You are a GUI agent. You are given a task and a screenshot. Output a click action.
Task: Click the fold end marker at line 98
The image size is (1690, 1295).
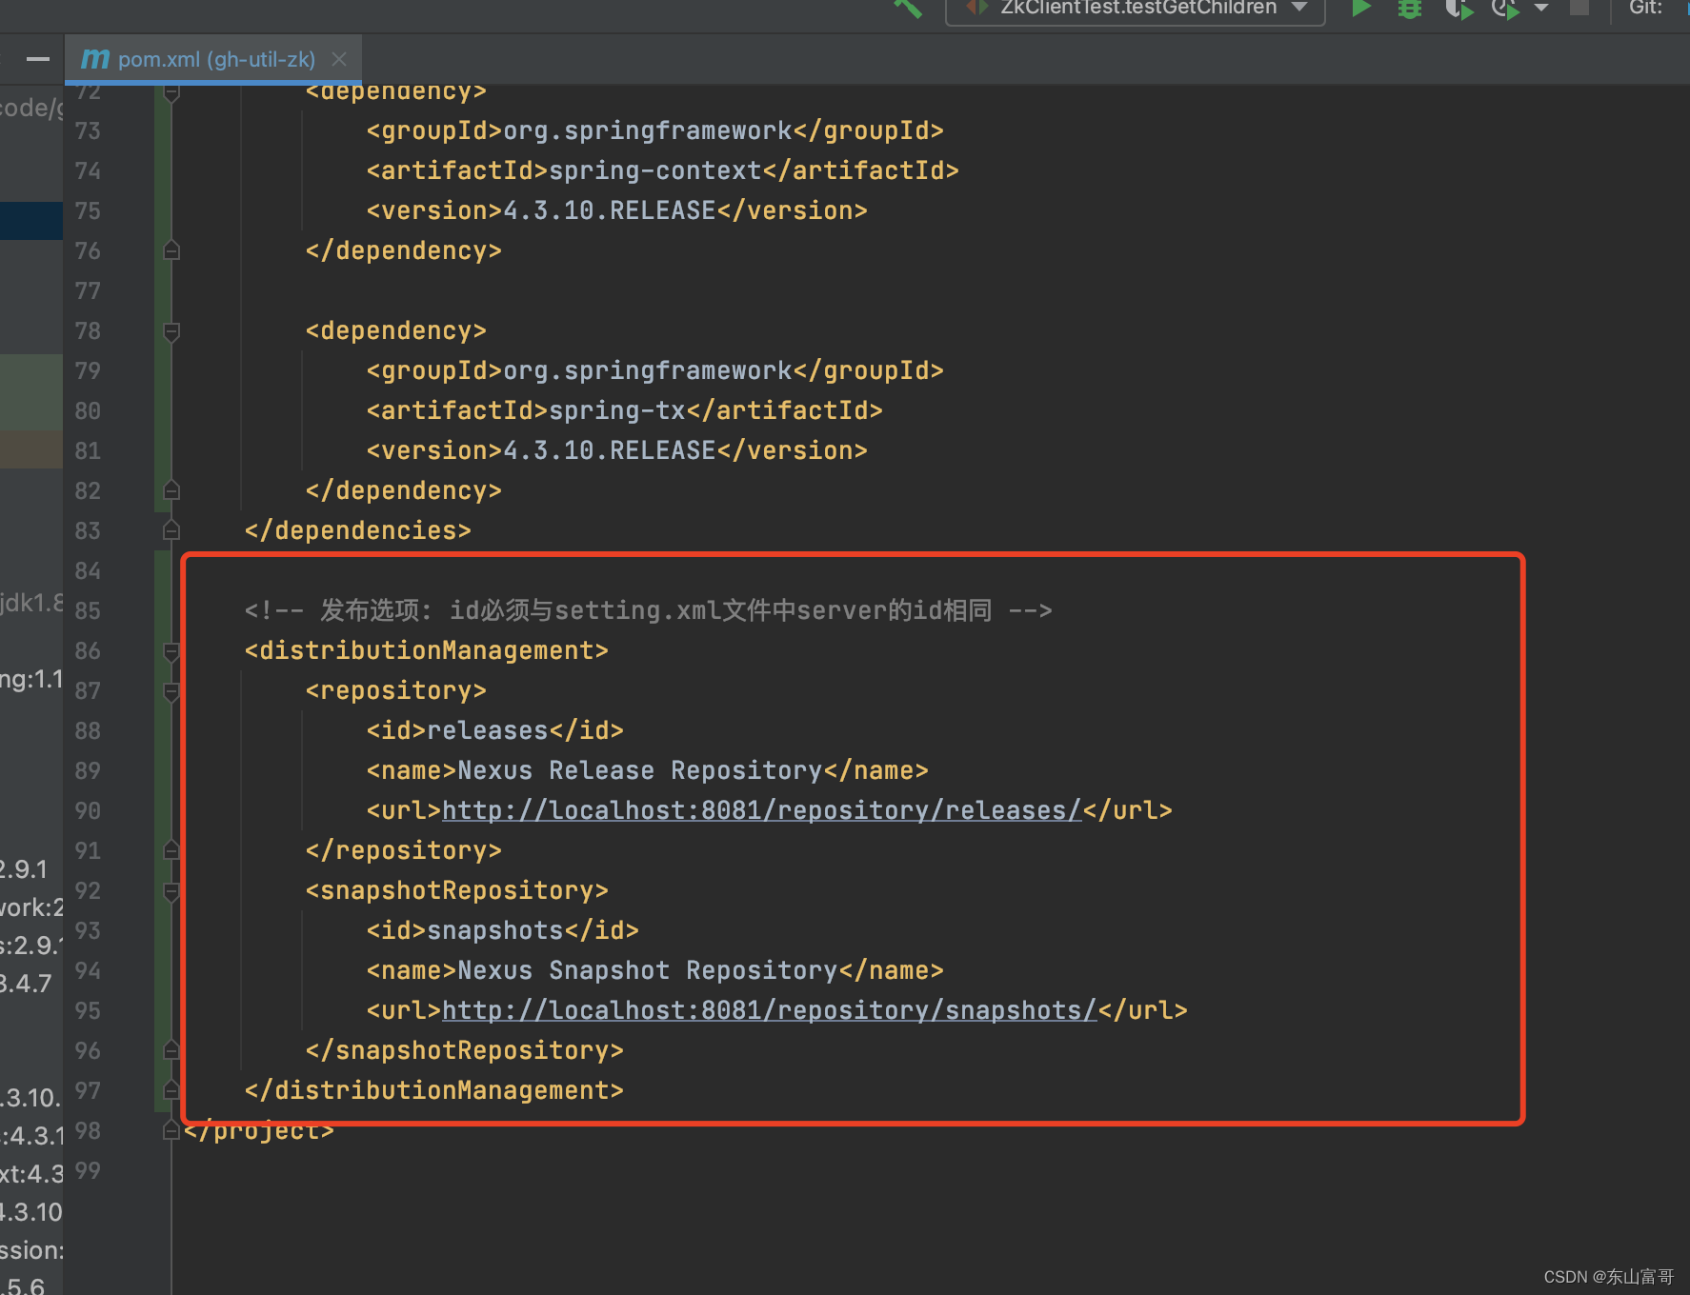click(x=171, y=1130)
